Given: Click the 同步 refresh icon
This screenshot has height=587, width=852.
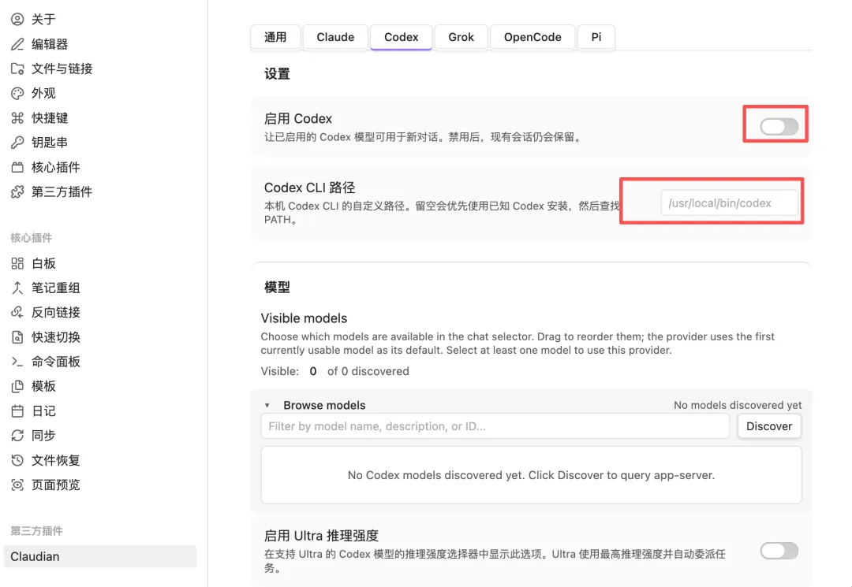Looking at the screenshot, I should (x=17, y=436).
